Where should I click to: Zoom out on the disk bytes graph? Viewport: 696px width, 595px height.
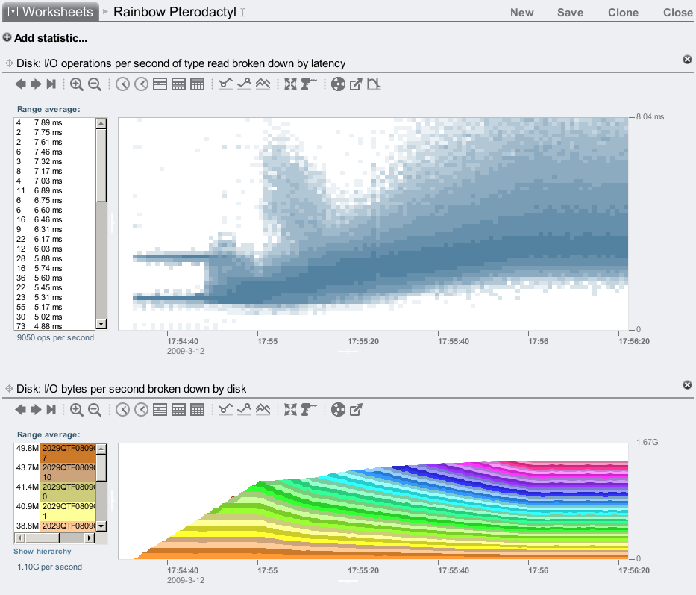[x=95, y=409]
